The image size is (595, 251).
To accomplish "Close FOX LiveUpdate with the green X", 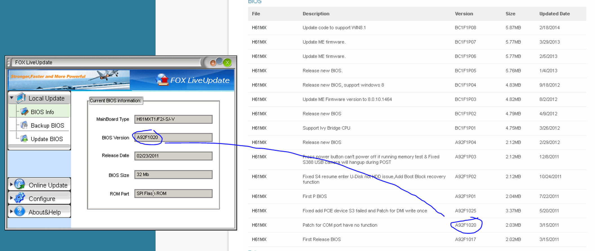I will (227, 62).
